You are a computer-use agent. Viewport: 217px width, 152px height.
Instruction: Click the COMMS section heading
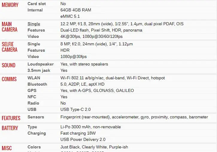9,79
